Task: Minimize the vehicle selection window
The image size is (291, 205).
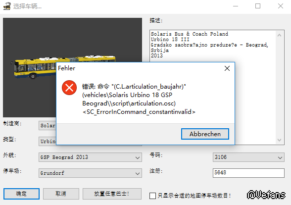Action: pyautogui.click(x=236, y=6)
